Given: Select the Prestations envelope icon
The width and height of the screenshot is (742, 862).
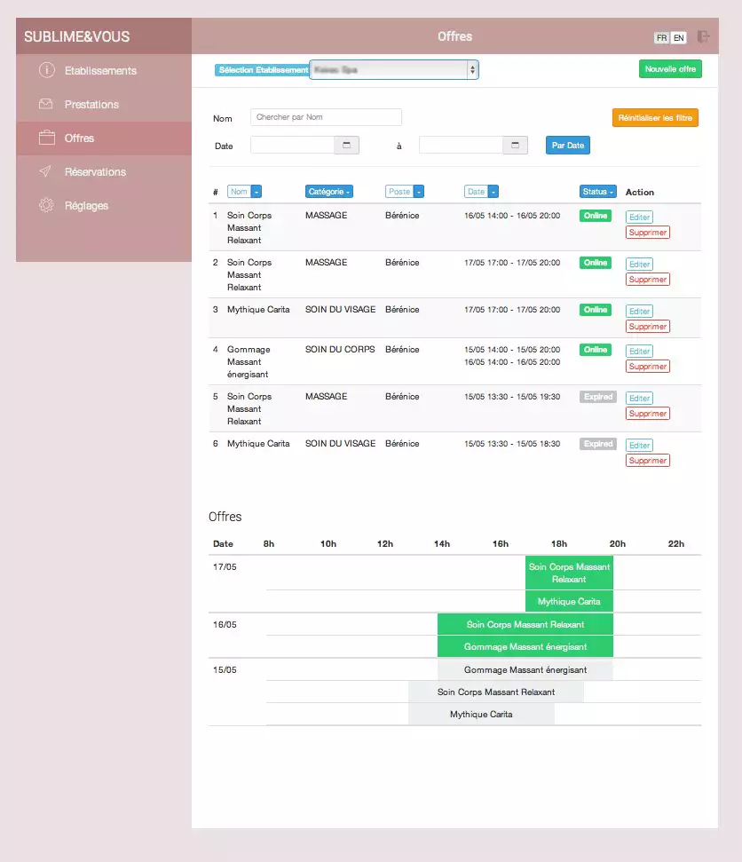Looking at the screenshot, I should [x=46, y=104].
